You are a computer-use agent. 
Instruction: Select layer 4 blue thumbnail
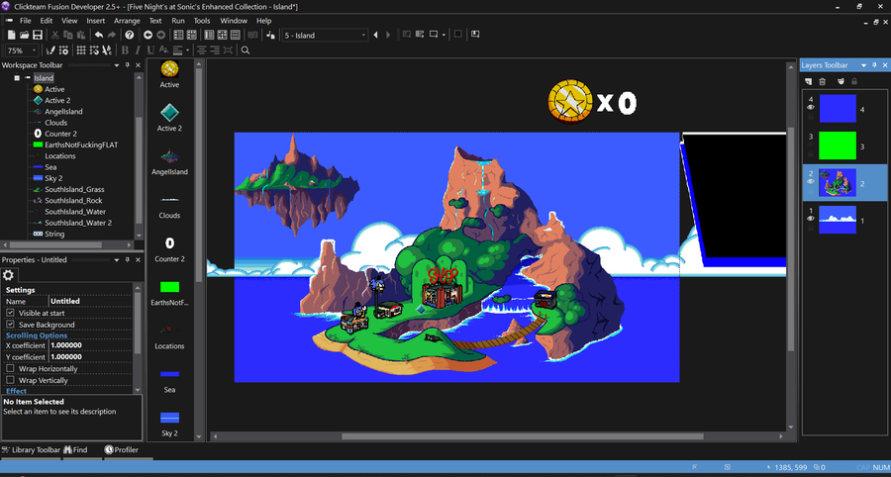837,109
